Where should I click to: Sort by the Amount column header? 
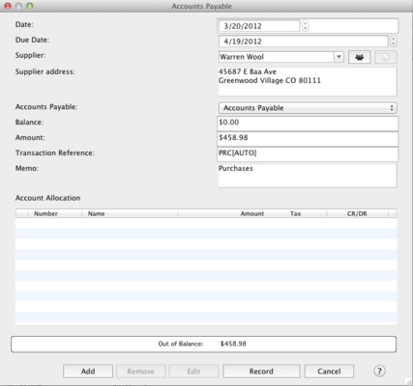click(x=222, y=213)
